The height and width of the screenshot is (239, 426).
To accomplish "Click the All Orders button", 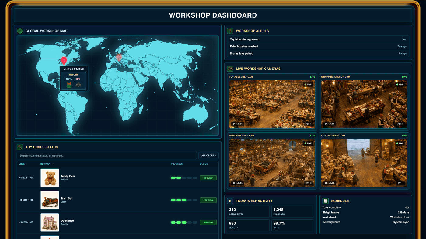I will click(208, 155).
